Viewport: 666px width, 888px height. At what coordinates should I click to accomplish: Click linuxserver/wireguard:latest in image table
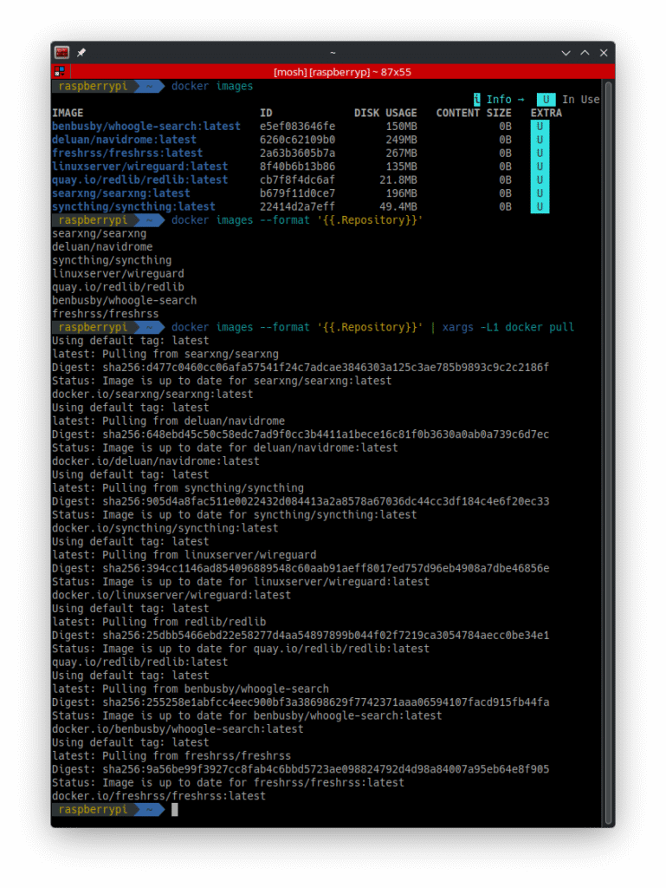(139, 166)
